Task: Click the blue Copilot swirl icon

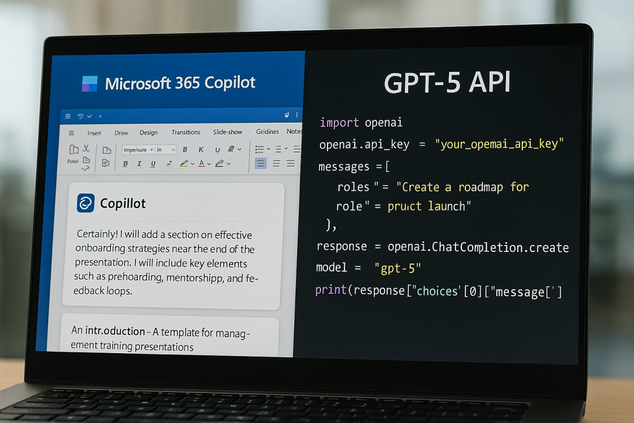Action: pyautogui.click(x=86, y=202)
